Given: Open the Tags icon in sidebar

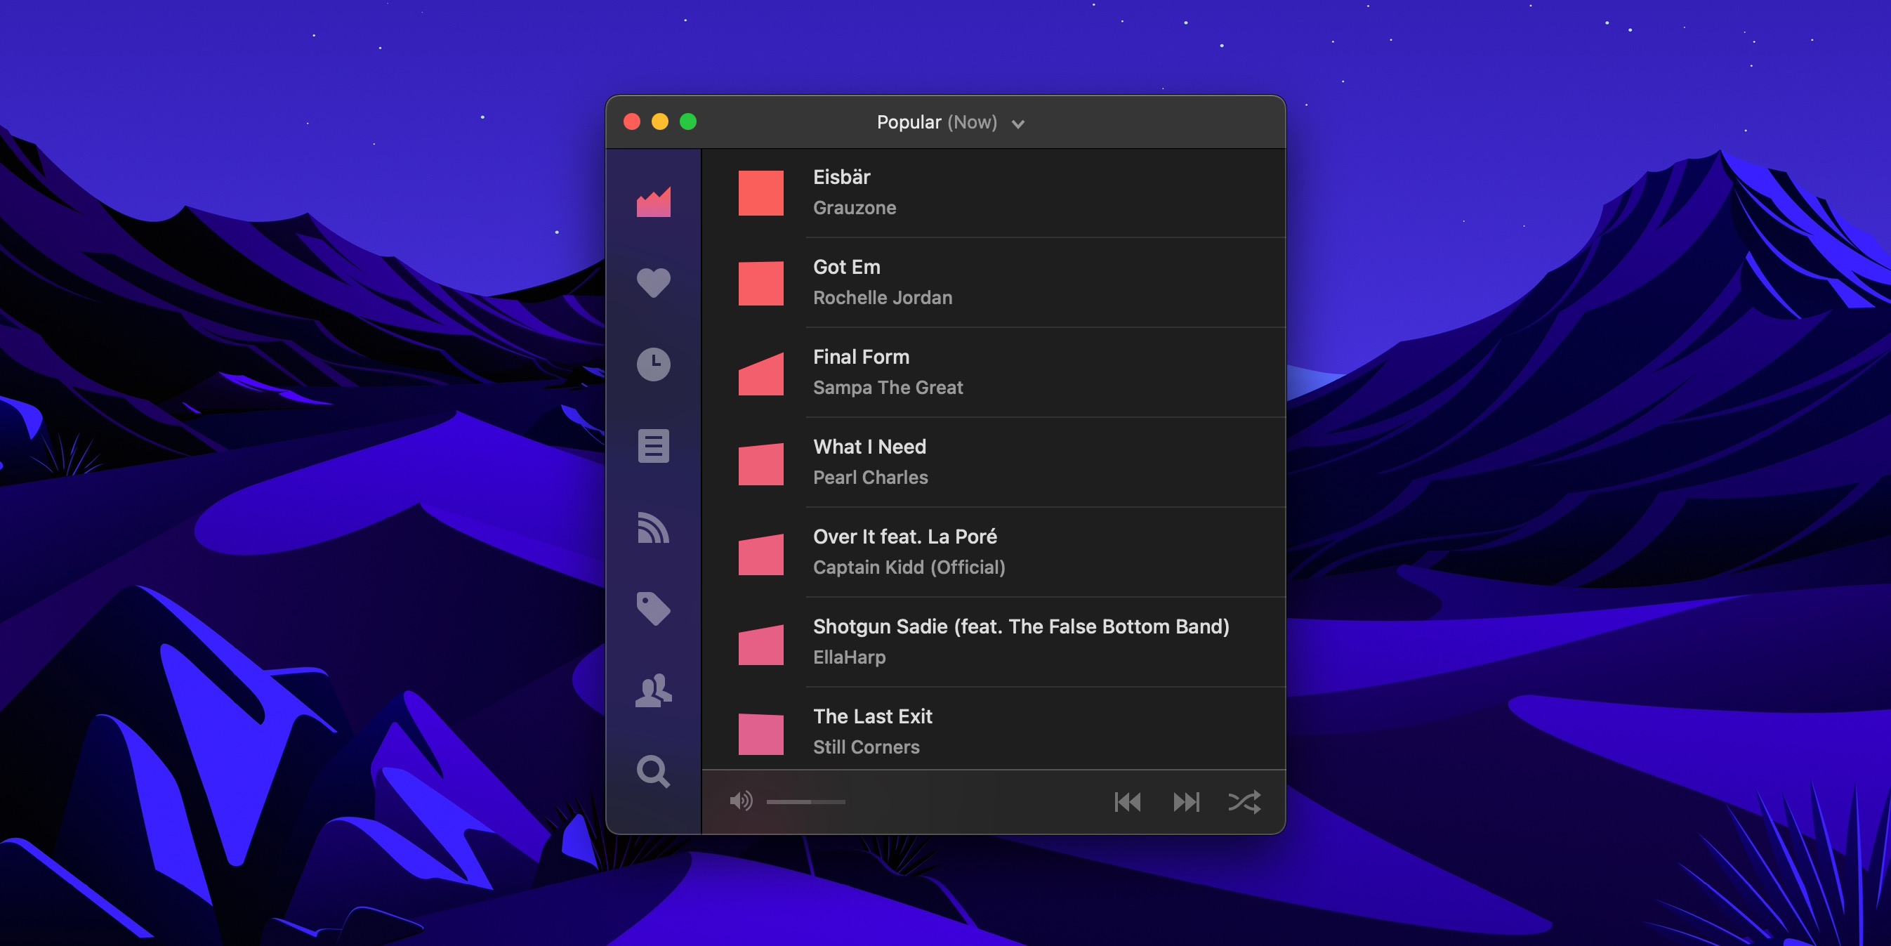Looking at the screenshot, I should (653, 609).
